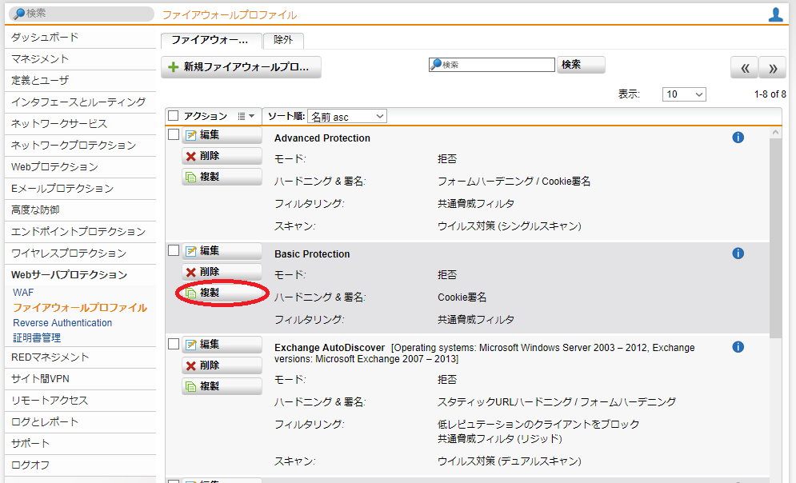Click the Exchange AutoDiscover profile name
The width and height of the screenshot is (796, 483).
pos(330,348)
